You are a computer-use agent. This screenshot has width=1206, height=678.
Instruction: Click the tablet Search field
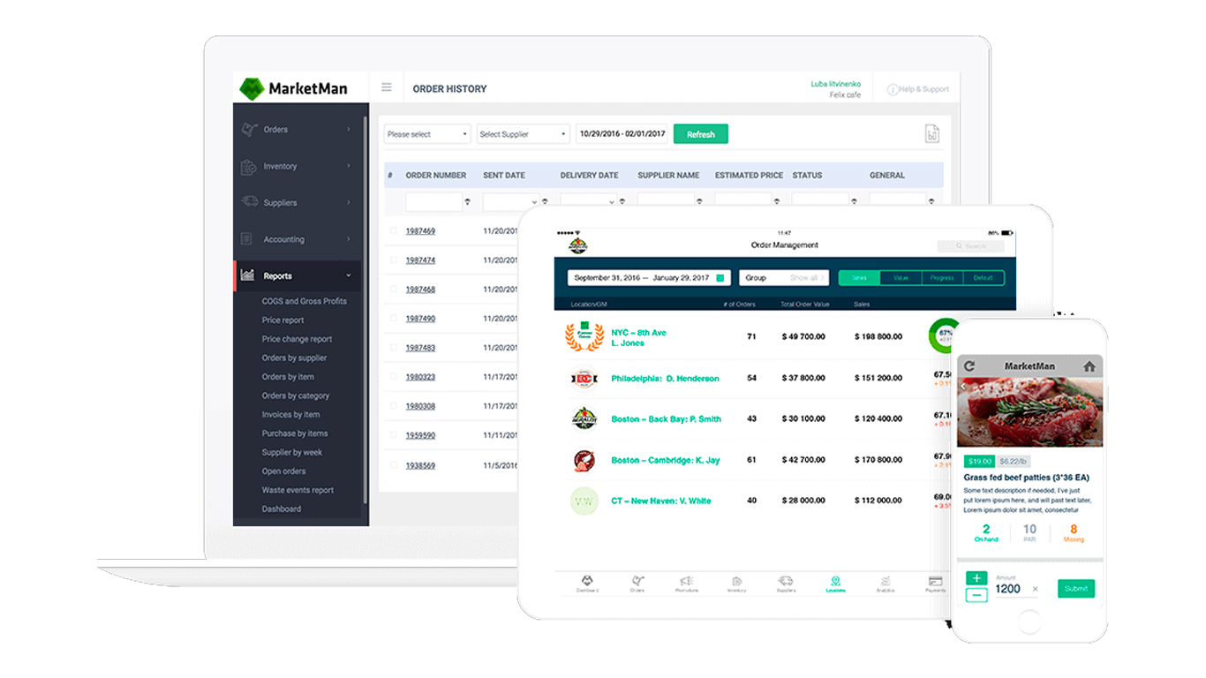971,246
